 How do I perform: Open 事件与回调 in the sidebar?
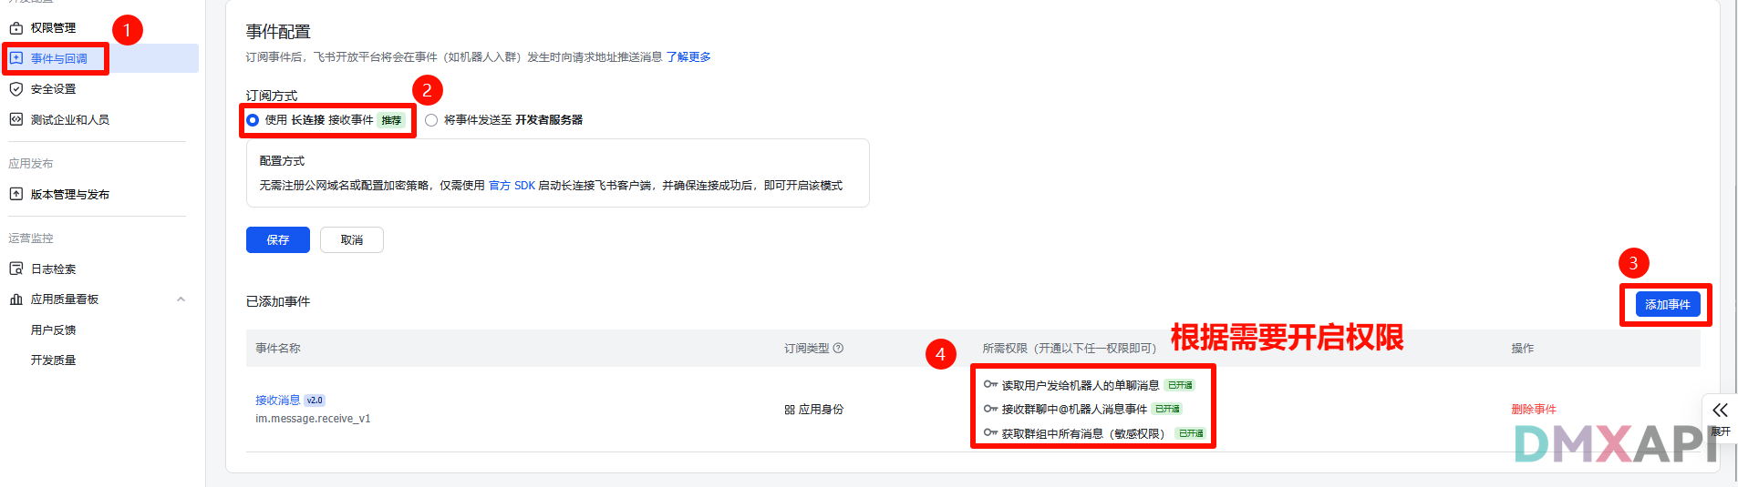[59, 58]
